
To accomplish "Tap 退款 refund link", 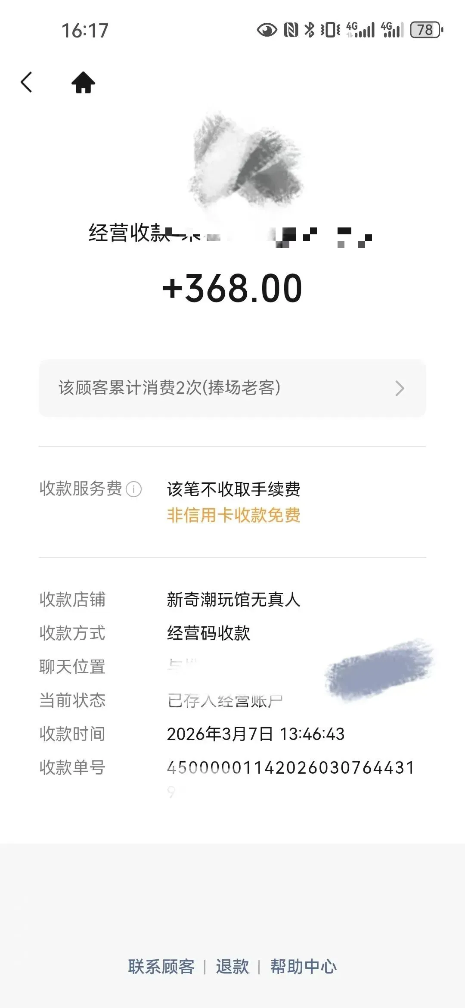I will tap(232, 966).
